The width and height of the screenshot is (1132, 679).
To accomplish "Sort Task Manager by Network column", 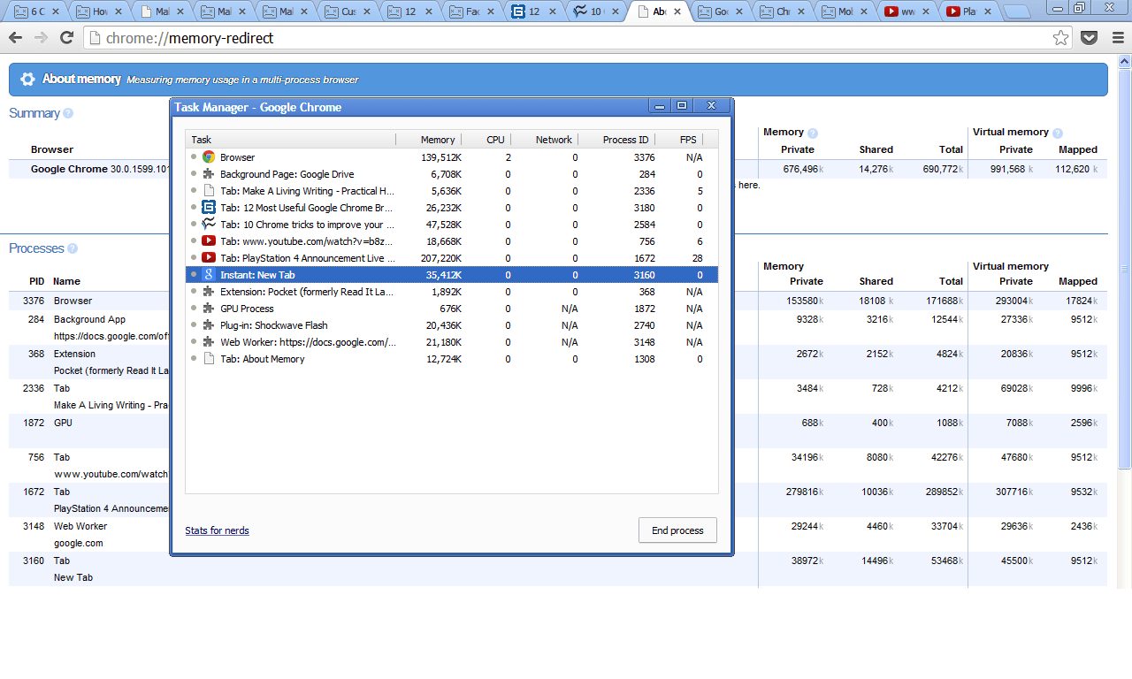I will (544, 140).
